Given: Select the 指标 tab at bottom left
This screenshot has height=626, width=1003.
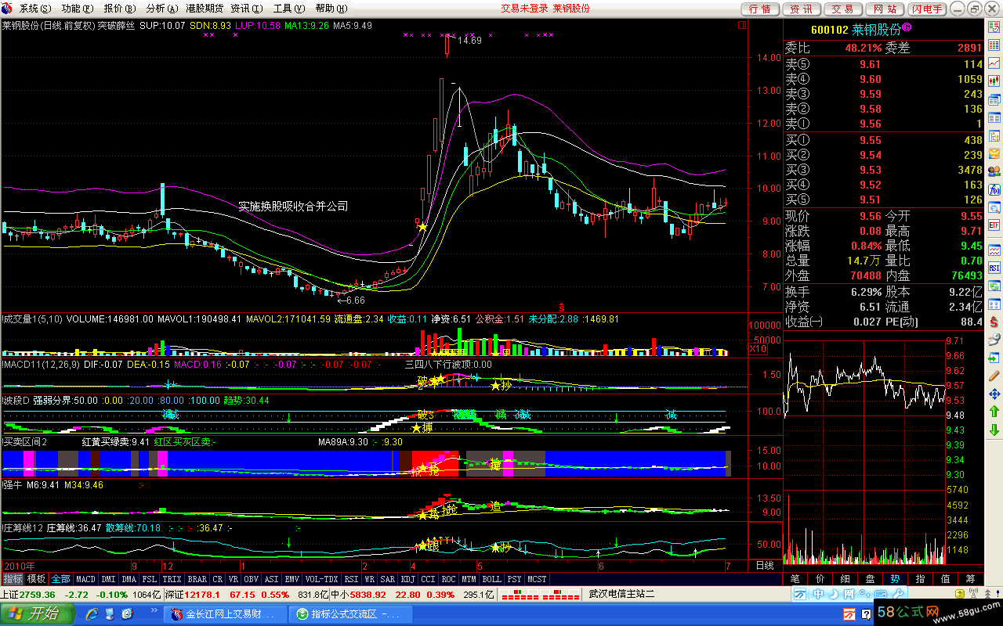Looking at the screenshot, I should click(x=13, y=579).
